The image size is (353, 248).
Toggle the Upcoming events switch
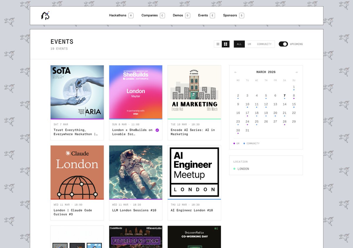tap(283, 44)
